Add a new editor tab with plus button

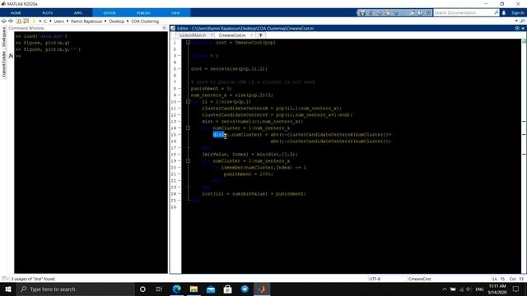[260, 35]
